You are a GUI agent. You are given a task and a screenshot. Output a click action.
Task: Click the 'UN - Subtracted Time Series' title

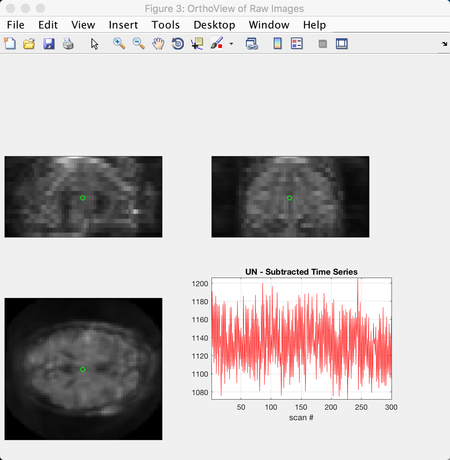coord(301,272)
